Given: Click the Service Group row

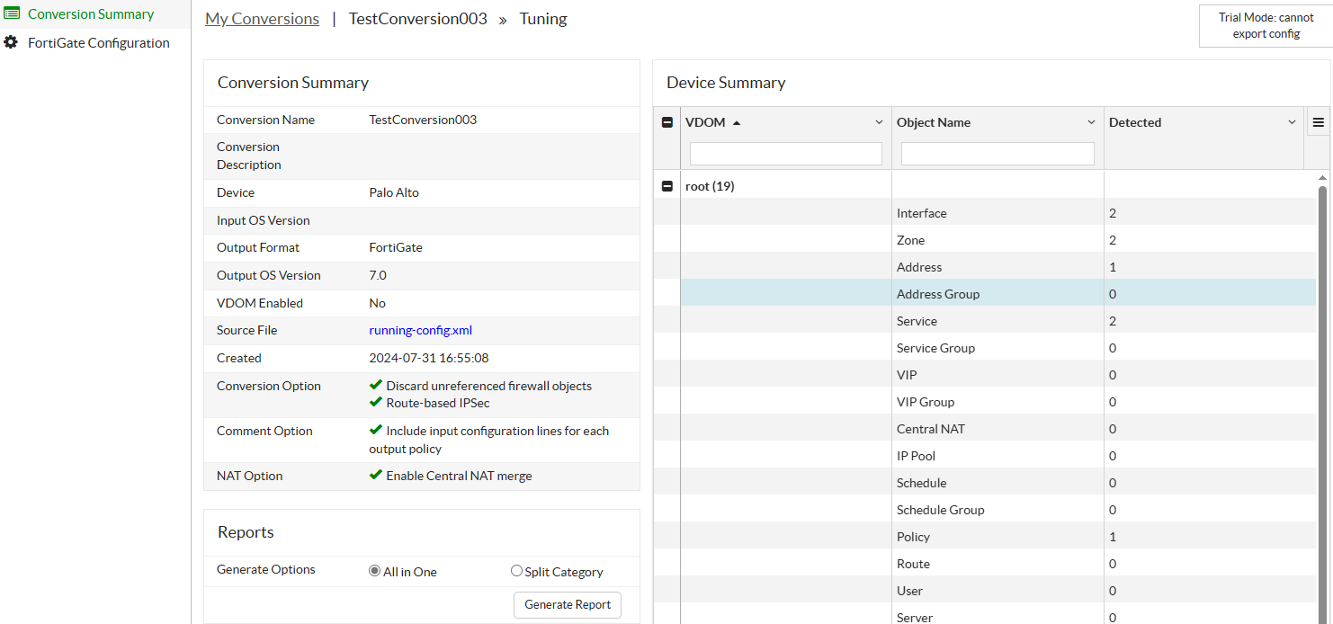Looking at the screenshot, I should (984, 348).
